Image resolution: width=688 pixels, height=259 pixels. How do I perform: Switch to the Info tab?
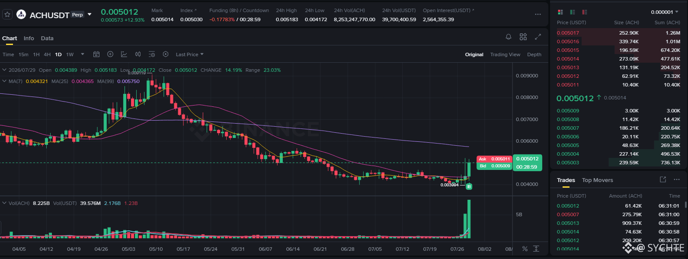point(29,38)
